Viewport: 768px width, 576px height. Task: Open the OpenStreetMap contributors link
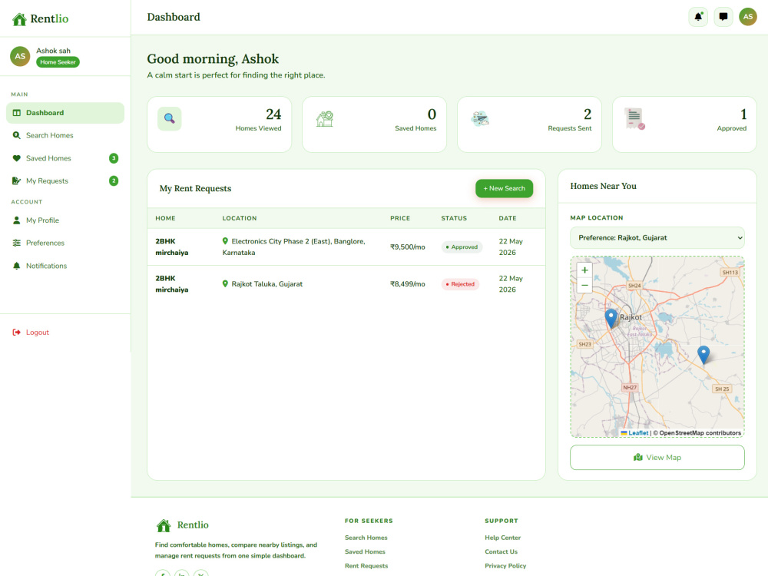point(700,433)
